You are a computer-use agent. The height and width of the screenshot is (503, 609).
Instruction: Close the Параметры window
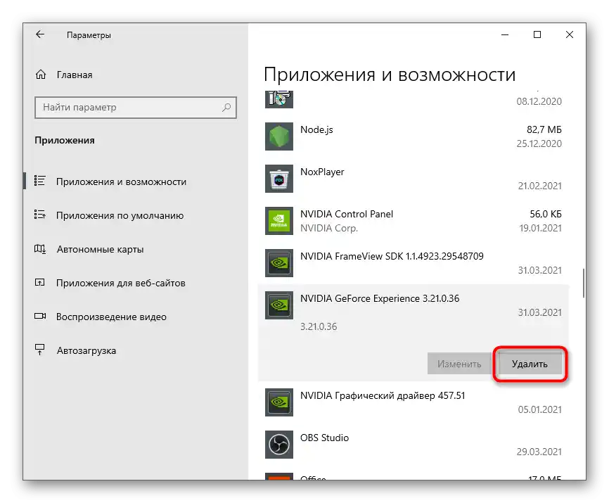click(570, 34)
